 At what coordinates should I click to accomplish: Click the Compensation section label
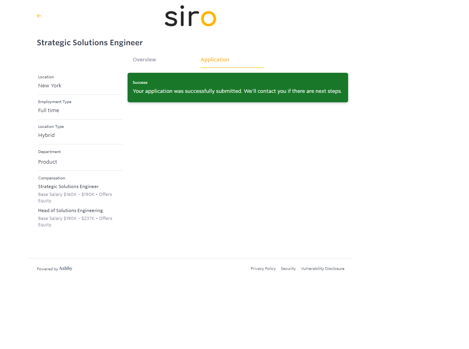click(52, 178)
